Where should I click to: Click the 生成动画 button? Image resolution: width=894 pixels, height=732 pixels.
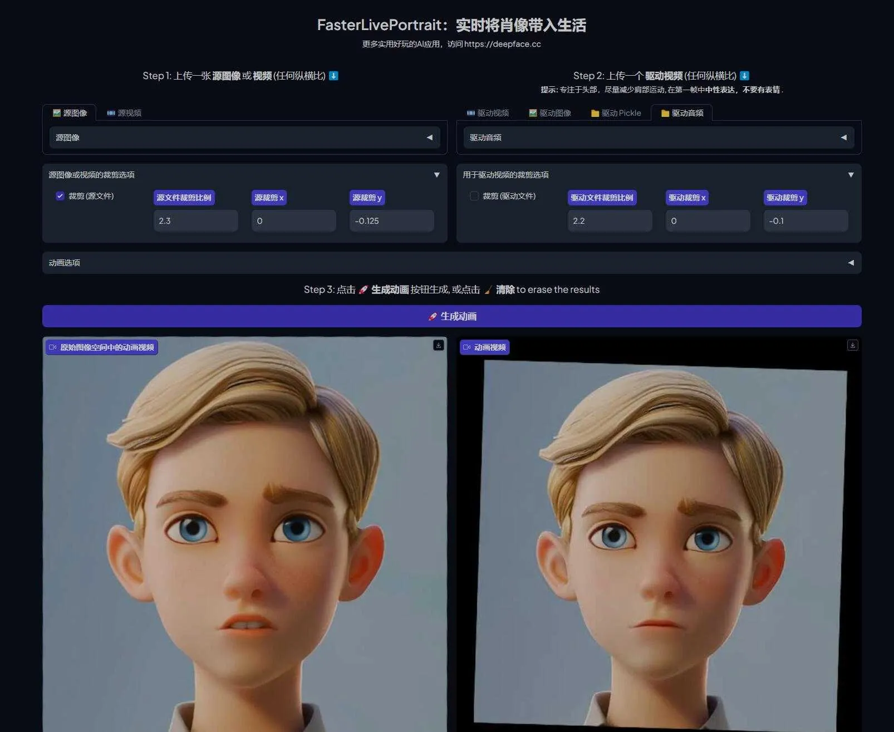(452, 316)
